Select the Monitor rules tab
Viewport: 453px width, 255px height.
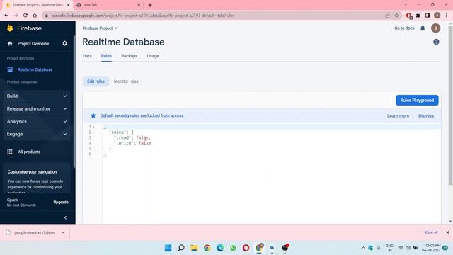[126, 81]
